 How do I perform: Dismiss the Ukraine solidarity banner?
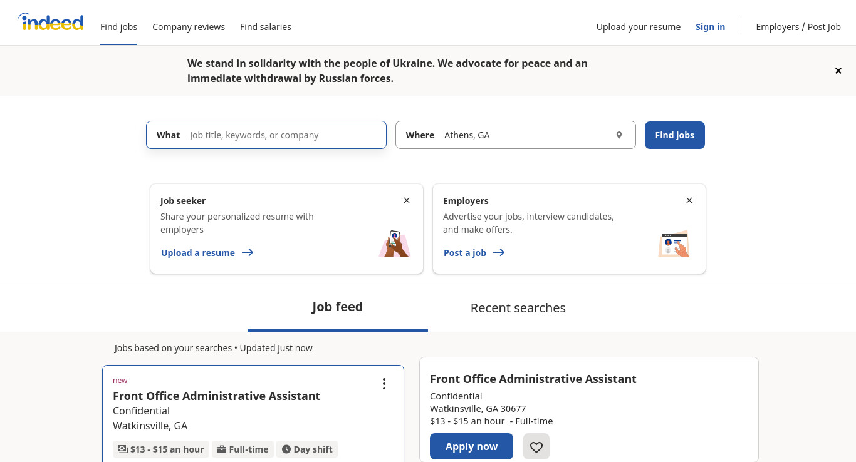coord(838,71)
